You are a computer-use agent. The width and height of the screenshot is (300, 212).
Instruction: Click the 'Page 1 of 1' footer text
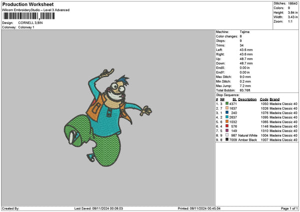tap(289, 208)
